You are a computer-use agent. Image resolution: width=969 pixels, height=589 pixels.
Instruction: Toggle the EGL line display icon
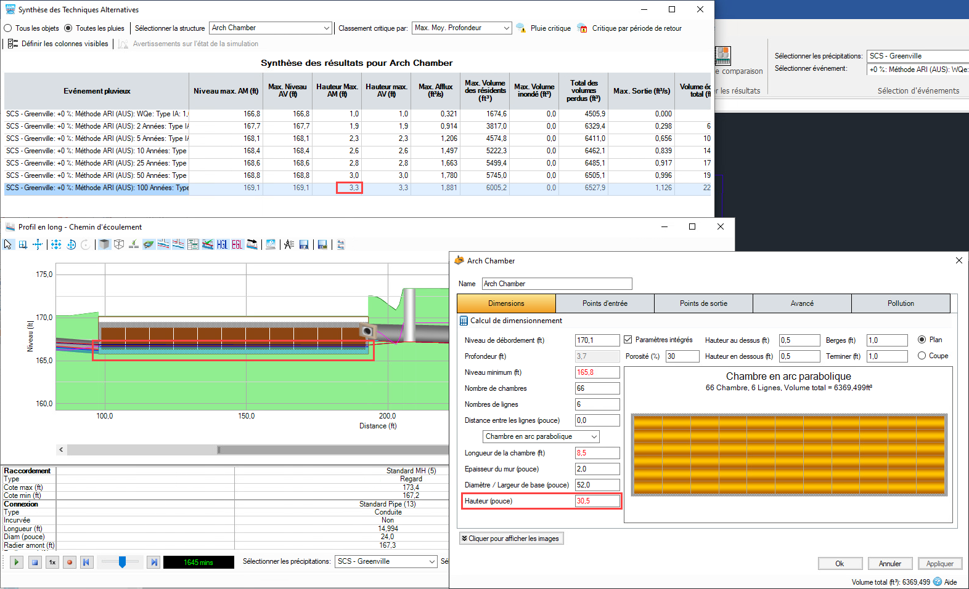click(x=237, y=244)
